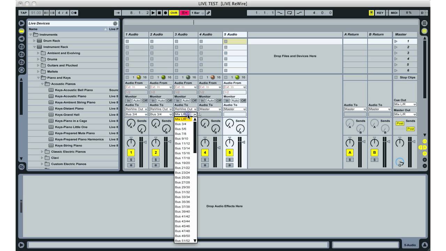The width and height of the screenshot is (446, 251).
Task: Select the Live Device Browser icon
Action: (x=22, y=31)
